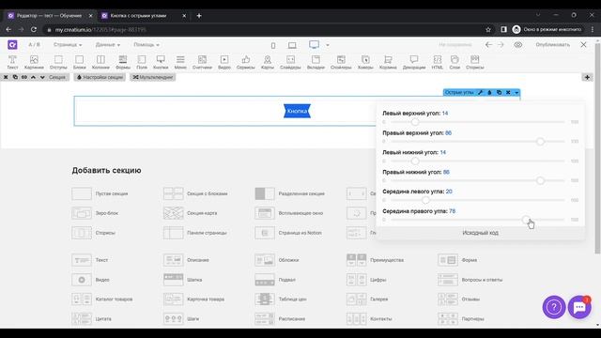The width and height of the screenshot is (601, 338).
Task: Select the Сервисы thumbs-up tool
Action: (x=246, y=62)
